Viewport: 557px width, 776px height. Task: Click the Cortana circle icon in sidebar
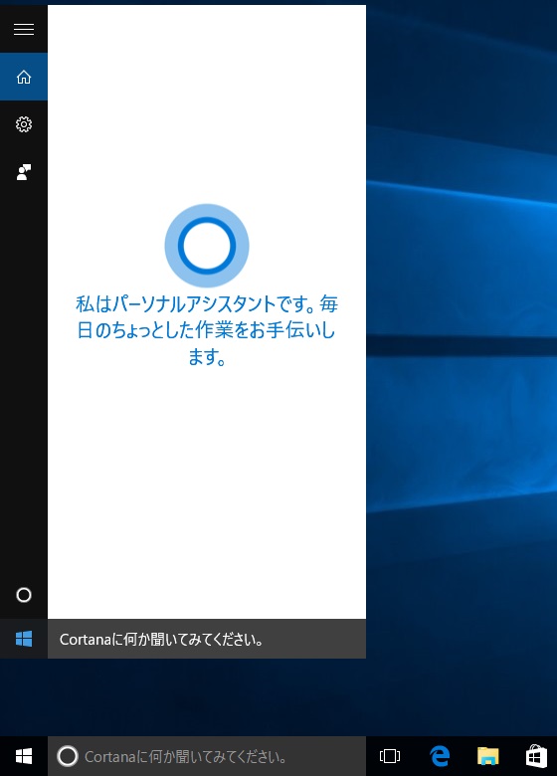(x=24, y=595)
